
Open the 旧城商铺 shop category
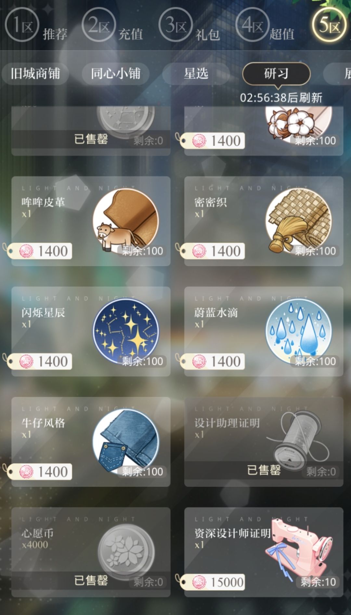coord(35,74)
